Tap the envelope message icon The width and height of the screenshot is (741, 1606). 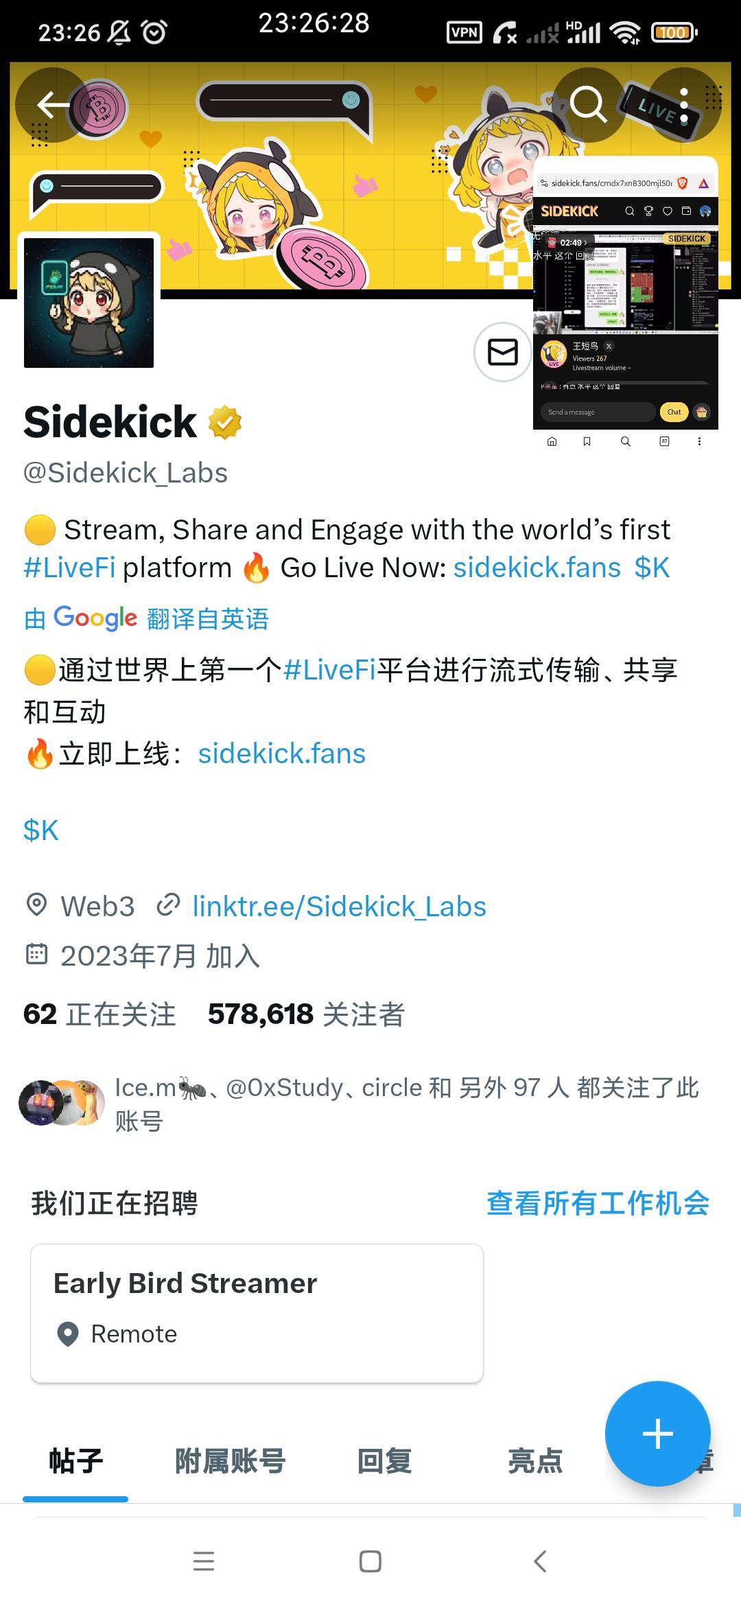pos(503,352)
